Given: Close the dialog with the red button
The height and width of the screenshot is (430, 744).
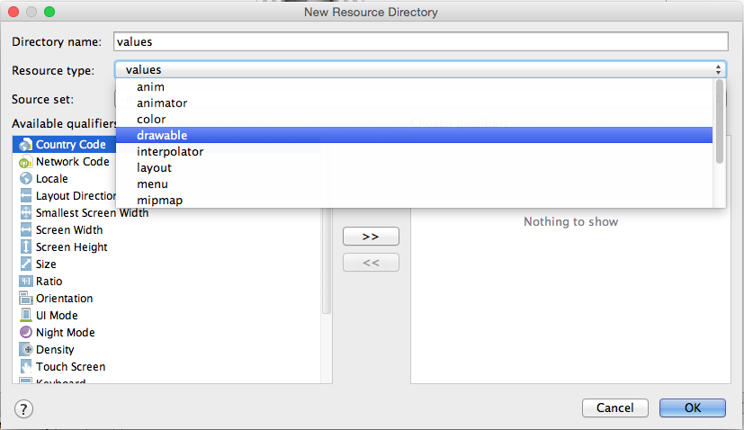Looking at the screenshot, I should click(13, 12).
